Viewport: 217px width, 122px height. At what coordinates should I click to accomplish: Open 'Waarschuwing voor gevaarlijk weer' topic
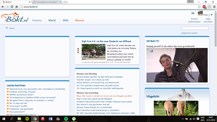click(37, 89)
